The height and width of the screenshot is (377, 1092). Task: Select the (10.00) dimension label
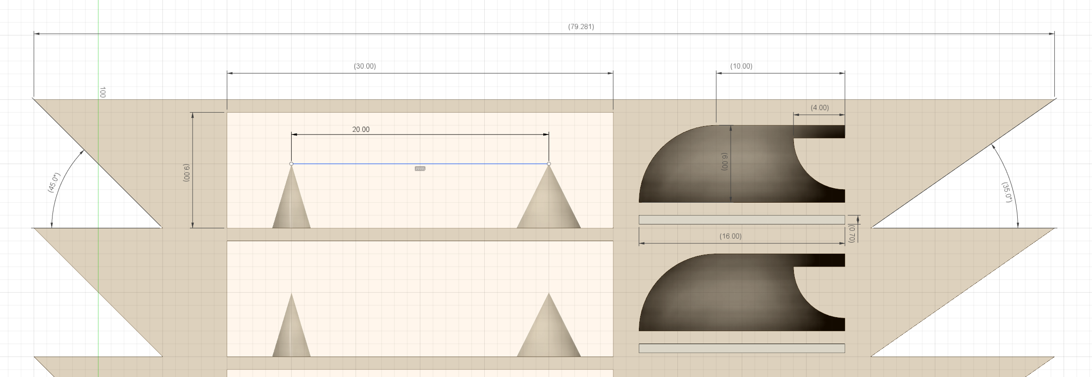coord(741,66)
